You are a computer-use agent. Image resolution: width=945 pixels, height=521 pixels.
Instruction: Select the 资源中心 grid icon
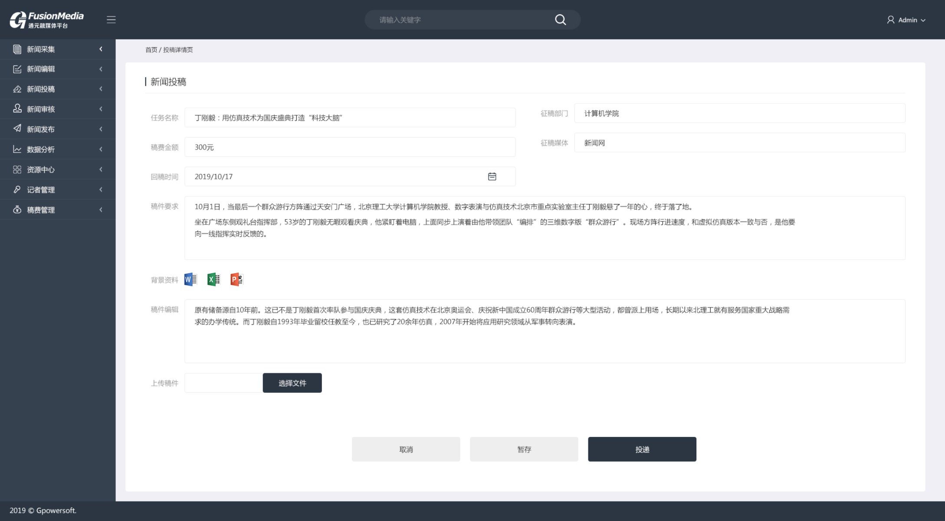(17, 169)
